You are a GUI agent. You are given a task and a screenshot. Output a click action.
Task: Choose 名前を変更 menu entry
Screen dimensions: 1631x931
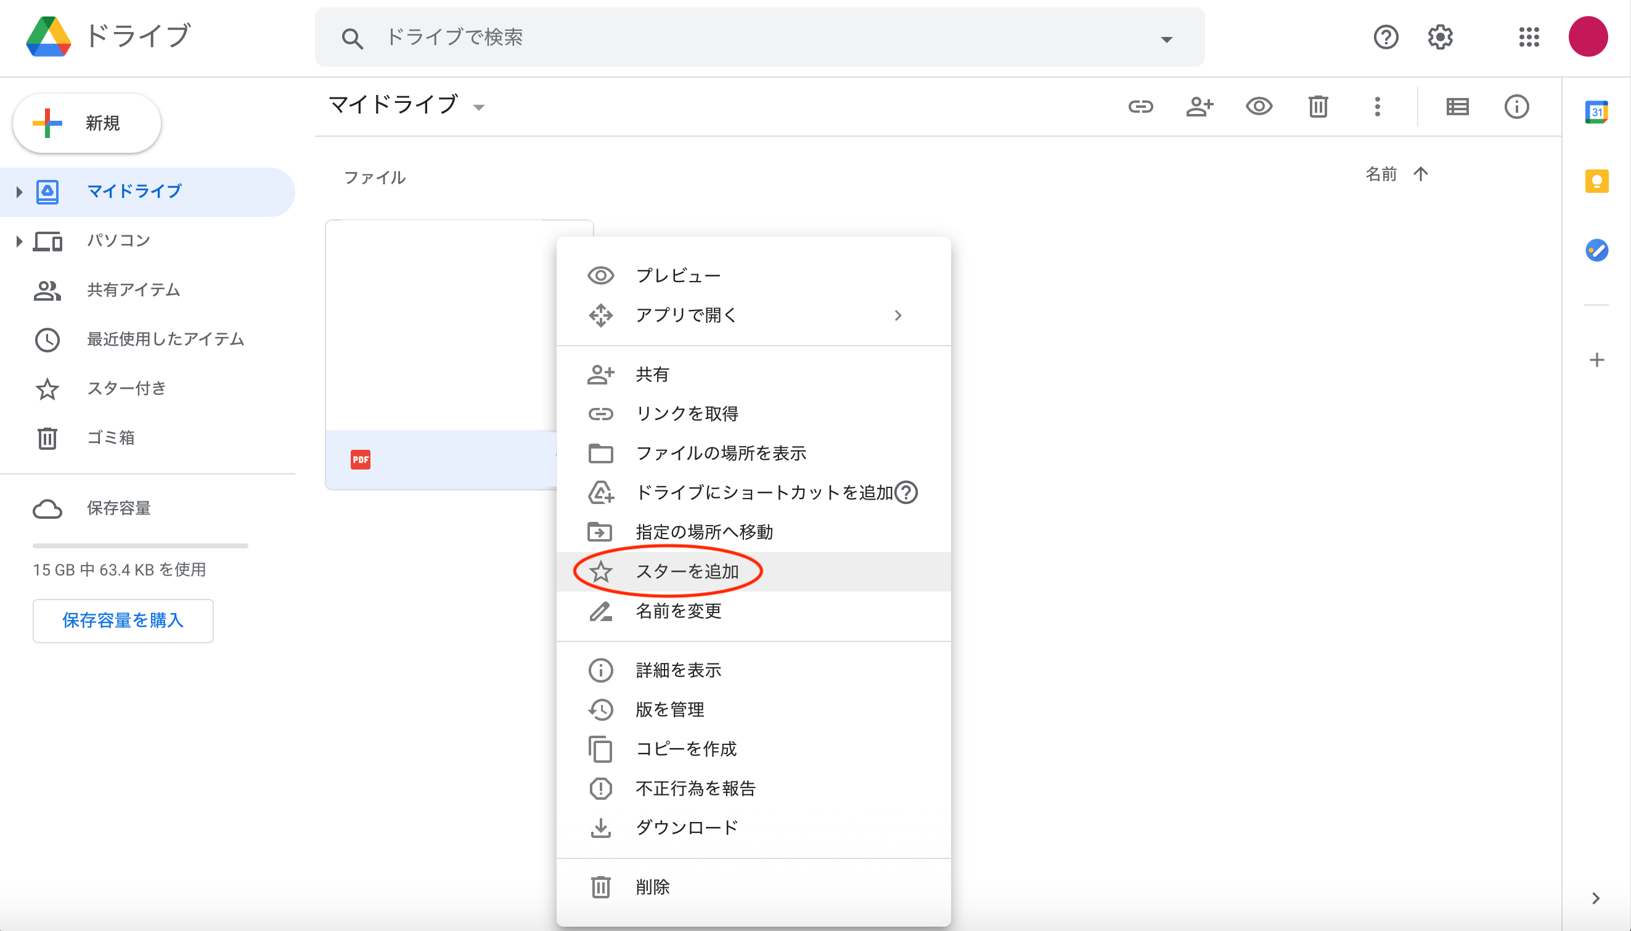click(x=753, y=611)
